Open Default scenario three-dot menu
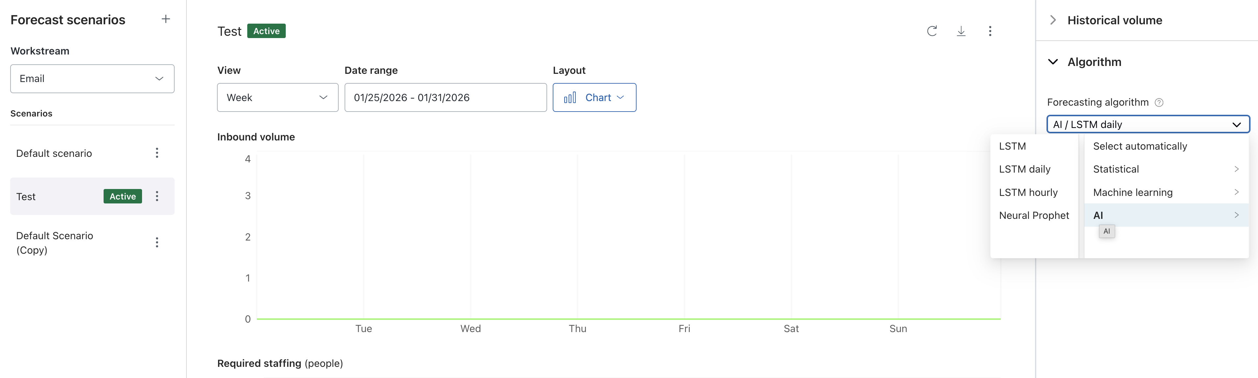Screen dimensions: 1258x378 coord(157,153)
